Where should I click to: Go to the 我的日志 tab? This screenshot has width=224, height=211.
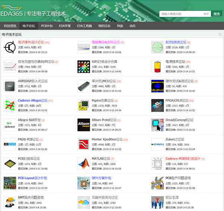[104, 26]
